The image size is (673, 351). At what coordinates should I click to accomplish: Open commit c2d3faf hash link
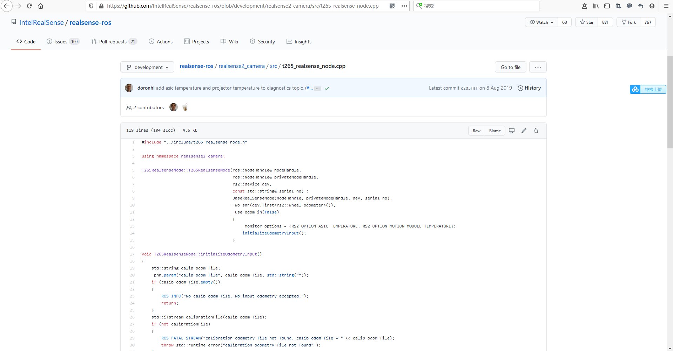click(469, 88)
